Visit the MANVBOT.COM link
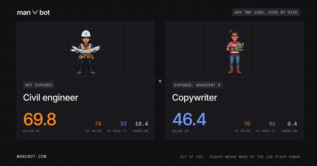Viewport: 317px width, 166px height. click(x=32, y=157)
